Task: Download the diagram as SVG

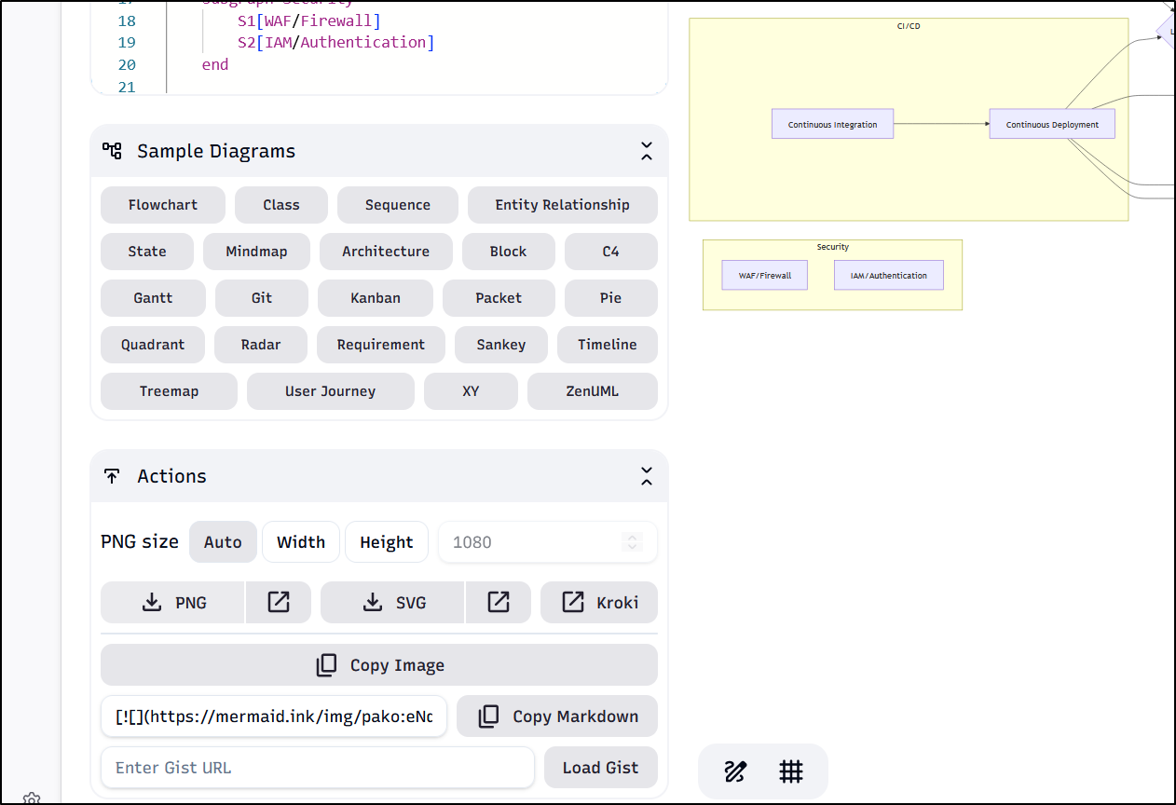Action: tap(392, 603)
